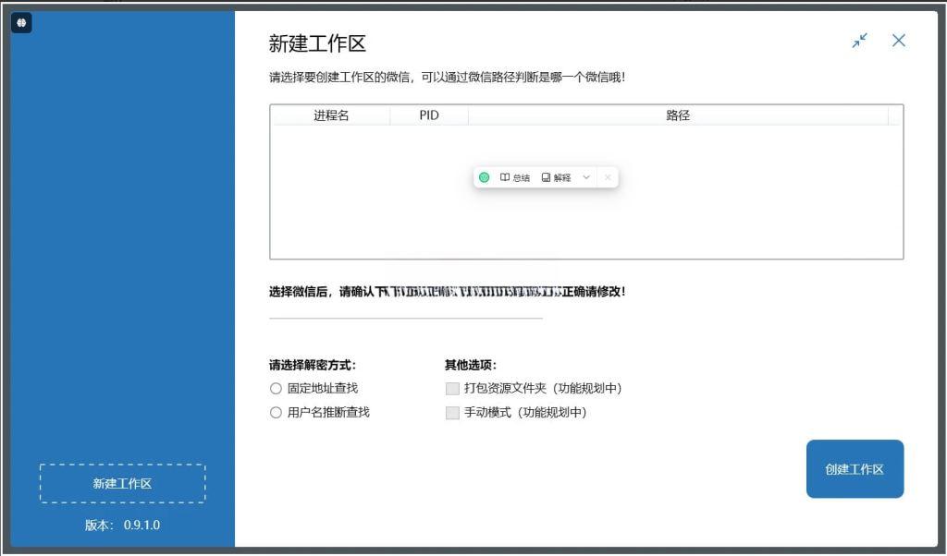Viewport: 947px width, 556px height.
Task: Click the 创建工作区 button
Action: click(855, 469)
